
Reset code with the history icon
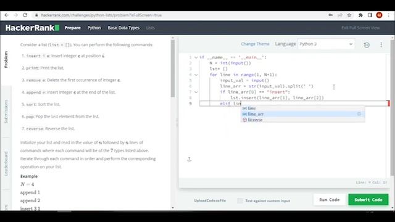[367, 45]
